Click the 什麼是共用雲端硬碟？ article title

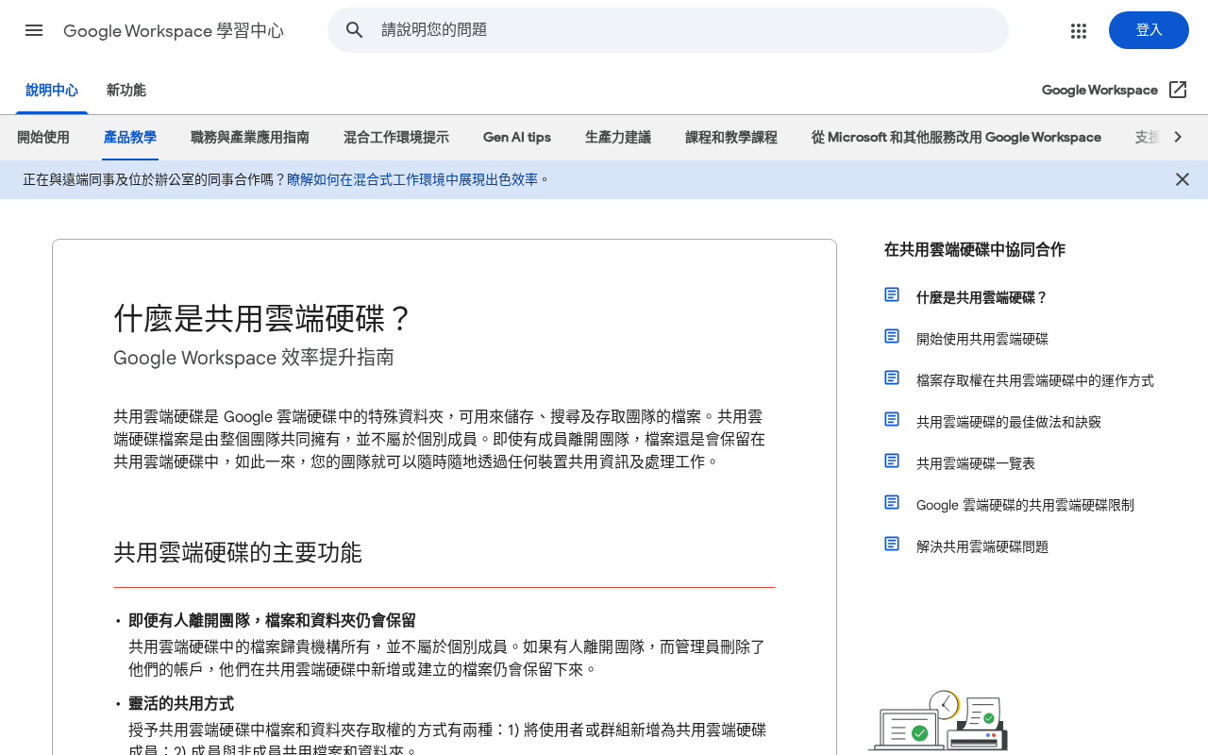point(263,318)
